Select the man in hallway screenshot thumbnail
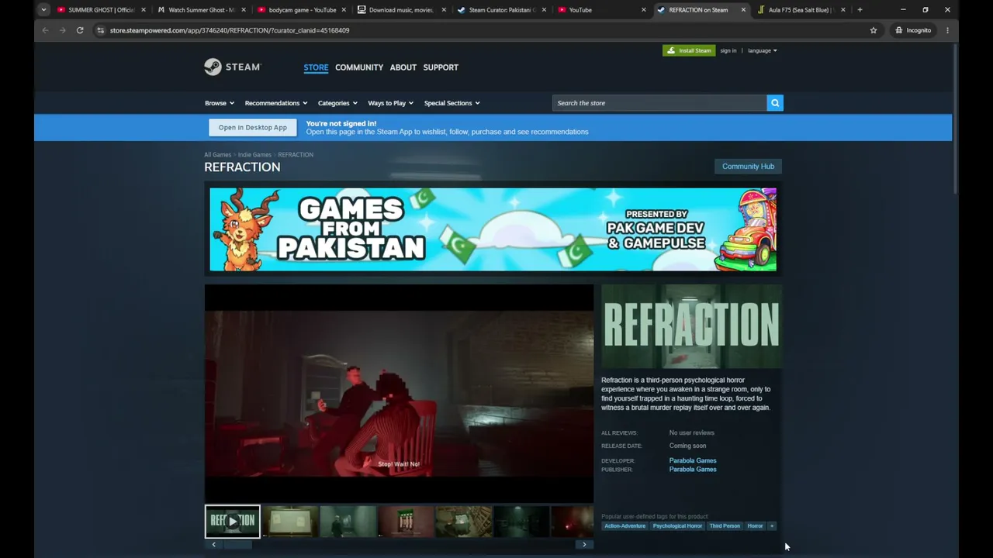 348,522
